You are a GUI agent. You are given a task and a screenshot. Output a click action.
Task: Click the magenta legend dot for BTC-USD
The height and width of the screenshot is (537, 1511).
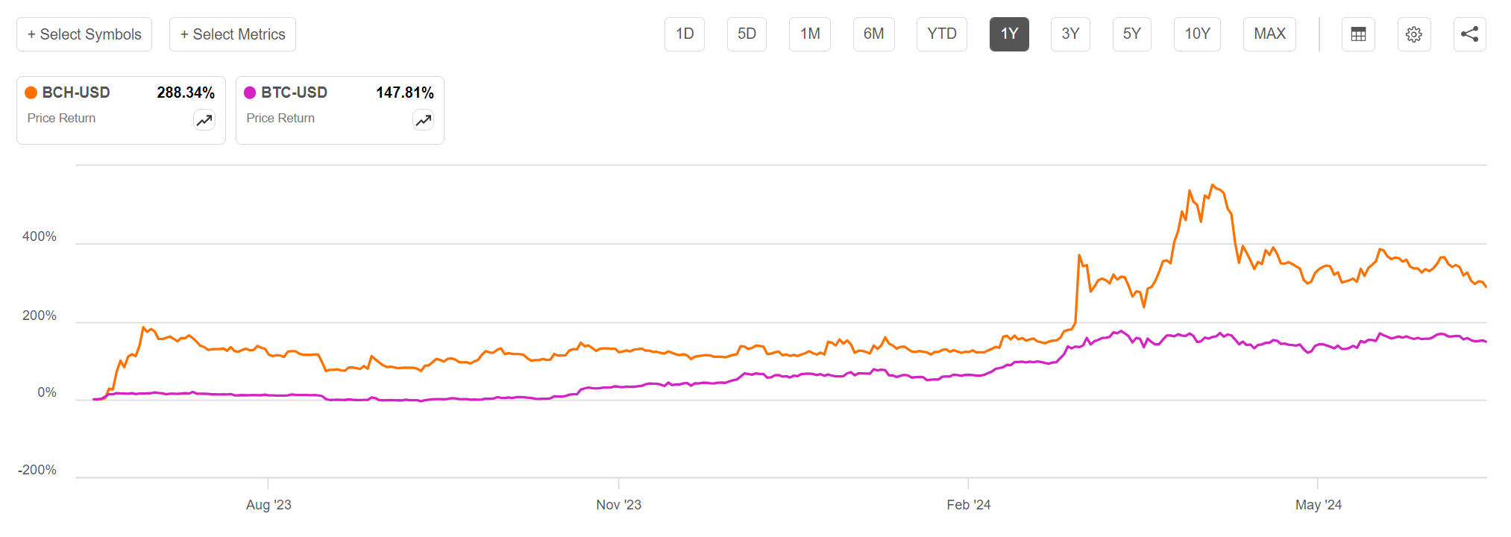250,92
